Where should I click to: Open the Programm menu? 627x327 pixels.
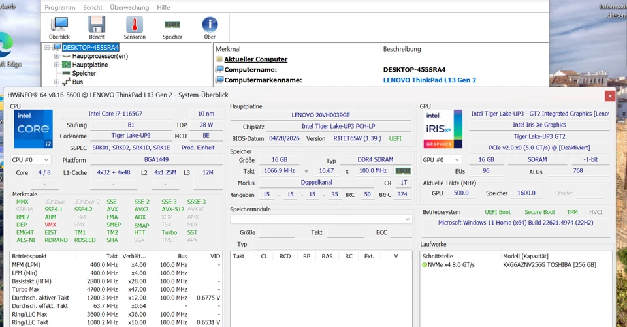click(x=60, y=7)
